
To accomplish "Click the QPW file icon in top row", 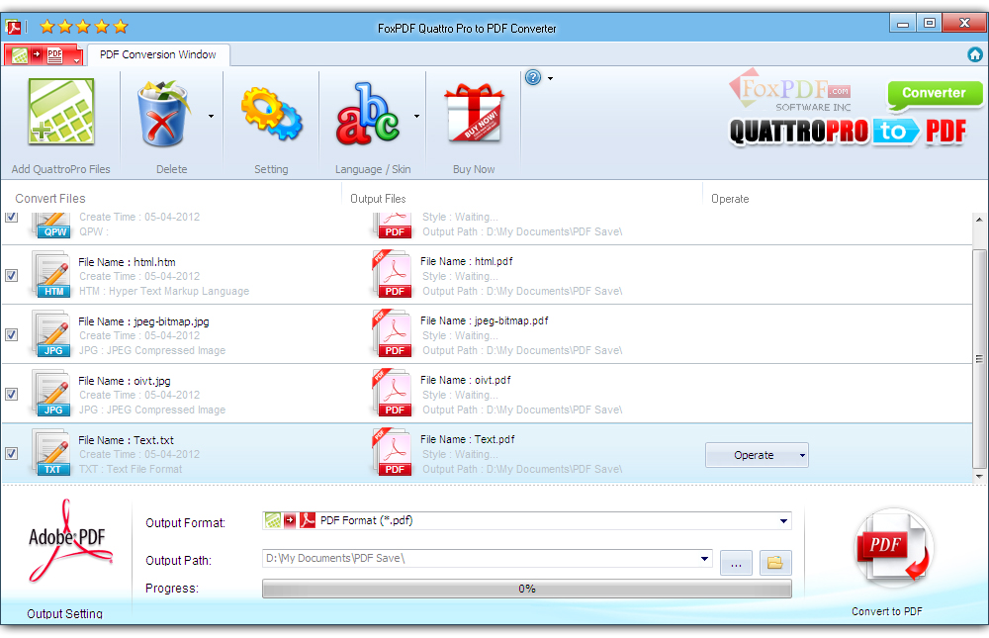I will (51, 226).
